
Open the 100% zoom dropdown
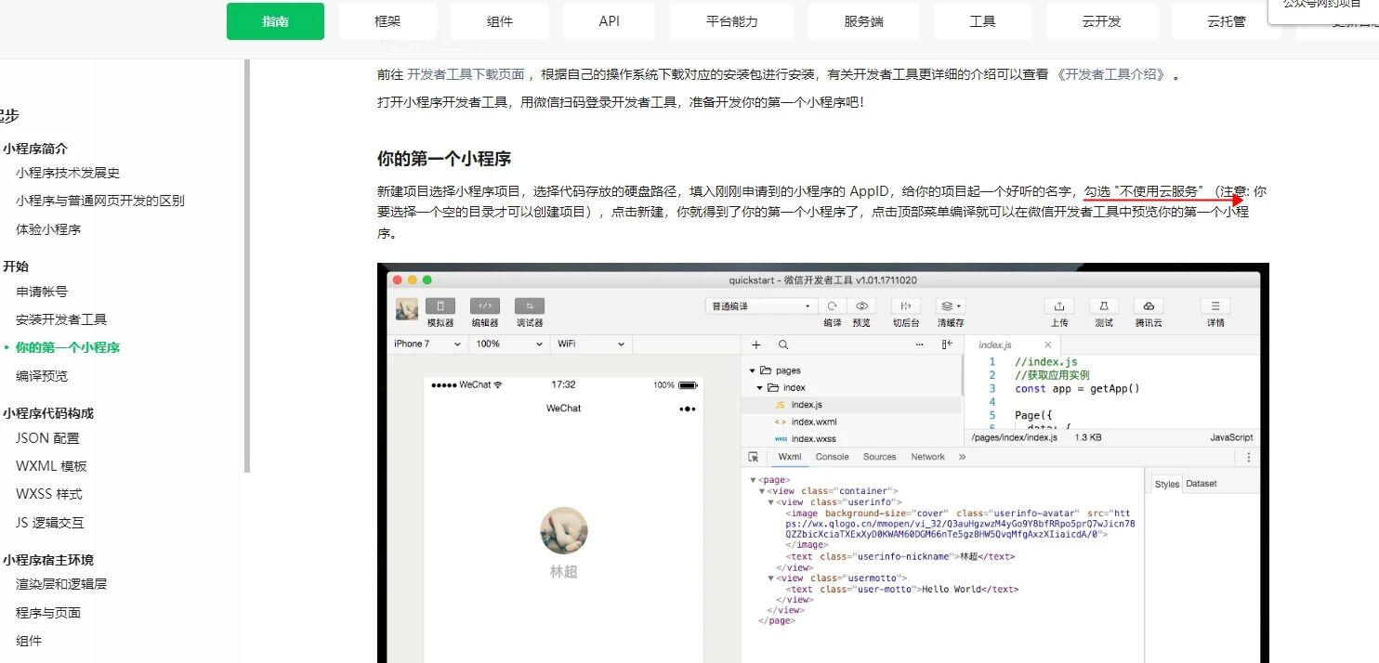point(509,344)
